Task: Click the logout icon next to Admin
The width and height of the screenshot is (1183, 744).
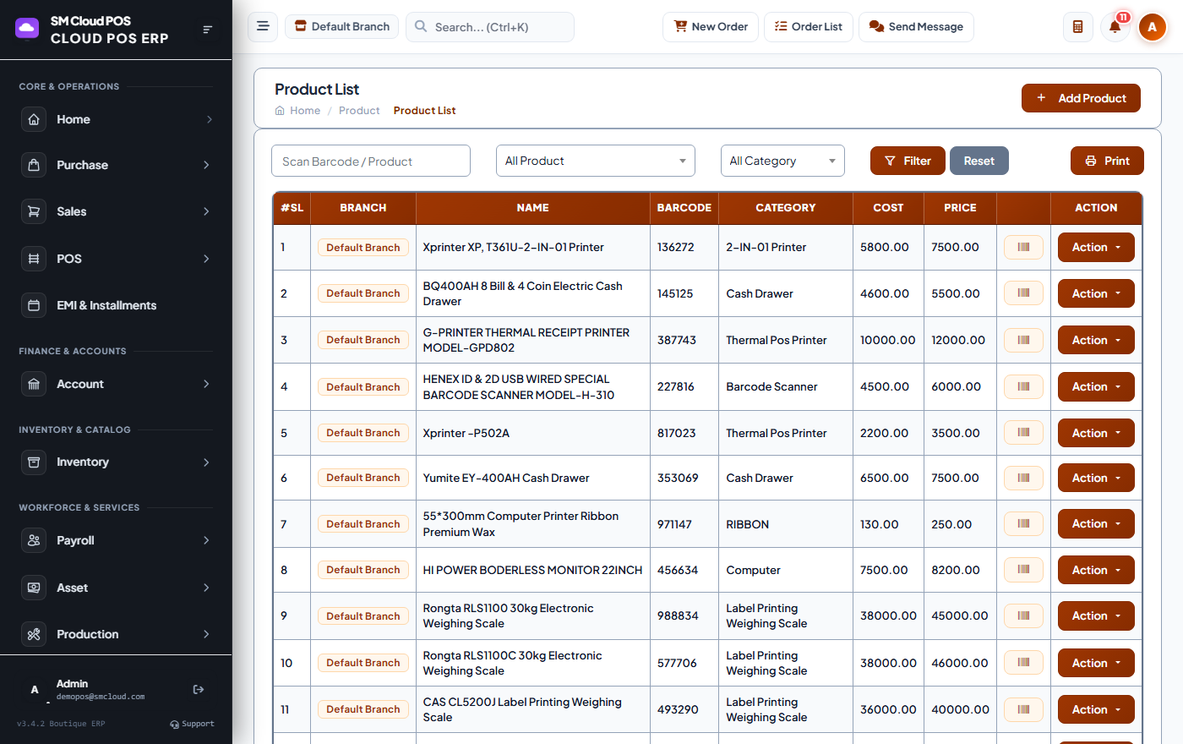Action: (x=199, y=690)
